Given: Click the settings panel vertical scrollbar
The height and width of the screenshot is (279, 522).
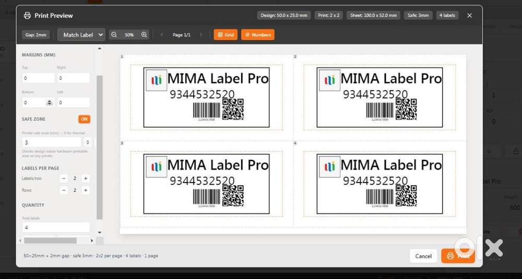Looking at the screenshot, I should pyautogui.click(x=99, y=147).
